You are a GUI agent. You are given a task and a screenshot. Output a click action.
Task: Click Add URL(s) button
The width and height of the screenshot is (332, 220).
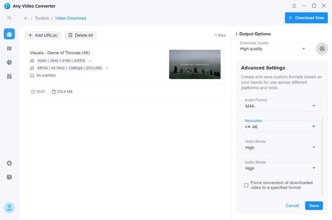[43, 35]
